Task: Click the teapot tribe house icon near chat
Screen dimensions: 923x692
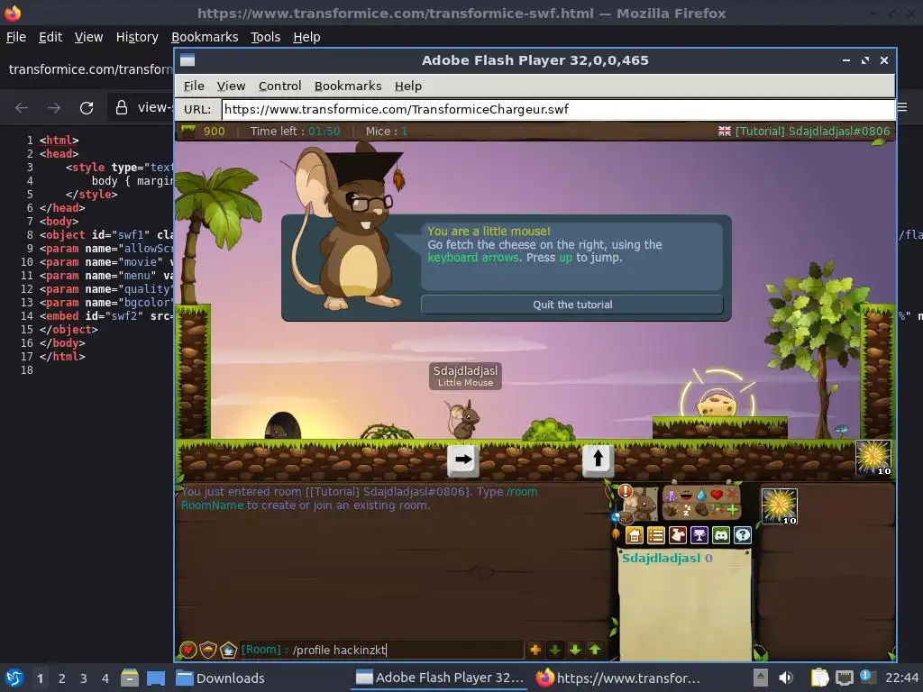Action: 228,650
